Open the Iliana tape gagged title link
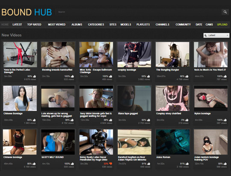This screenshot has width=231, height=176. (128, 113)
